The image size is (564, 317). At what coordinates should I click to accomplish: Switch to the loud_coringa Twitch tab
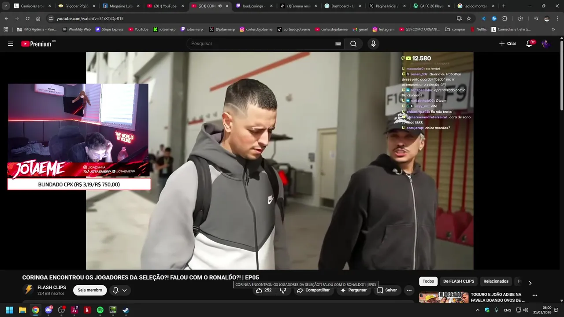pyautogui.click(x=253, y=6)
